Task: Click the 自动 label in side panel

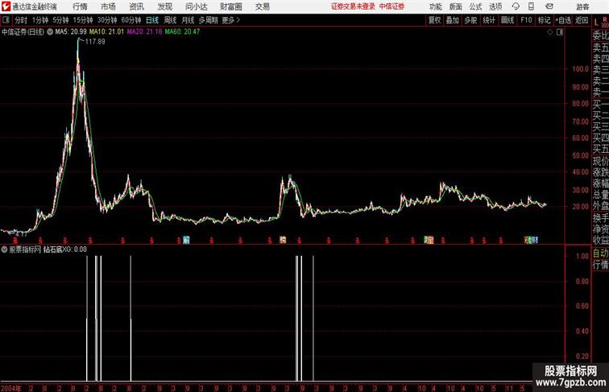Action: (600, 254)
